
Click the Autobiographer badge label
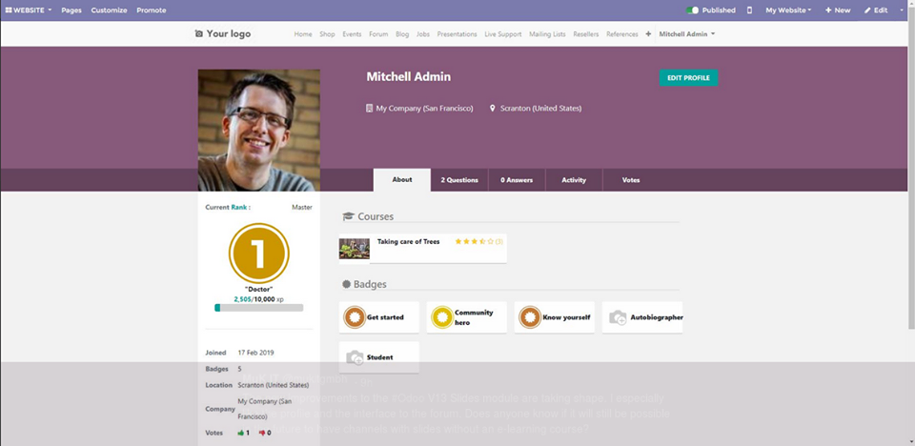click(x=657, y=317)
